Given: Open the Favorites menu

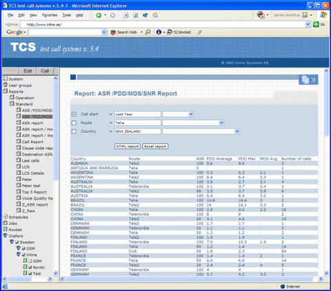Looking at the screenshot, I should click(50, 15).
